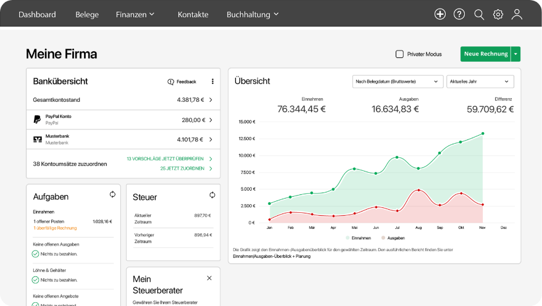Click the plus create icon in header

(440, 14)
